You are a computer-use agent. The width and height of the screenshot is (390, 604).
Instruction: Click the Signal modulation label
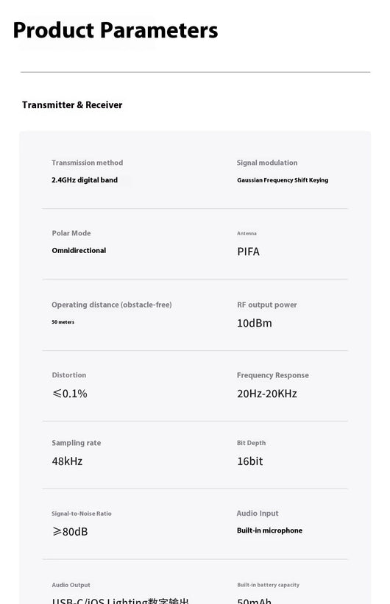pyautogui.click(x=267, y=163)
